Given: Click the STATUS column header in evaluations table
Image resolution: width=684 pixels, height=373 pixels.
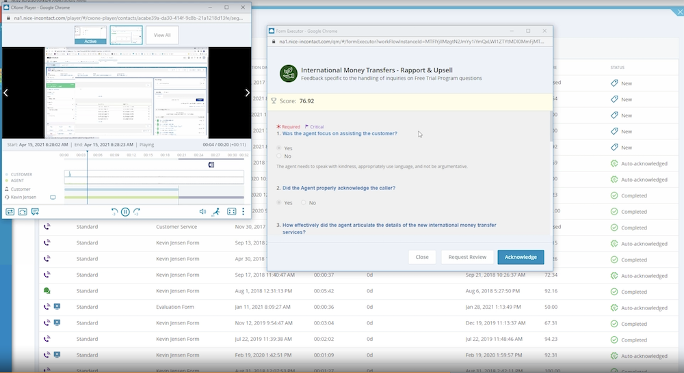Looking at the screenshot, I should click(x=617, y=68).
